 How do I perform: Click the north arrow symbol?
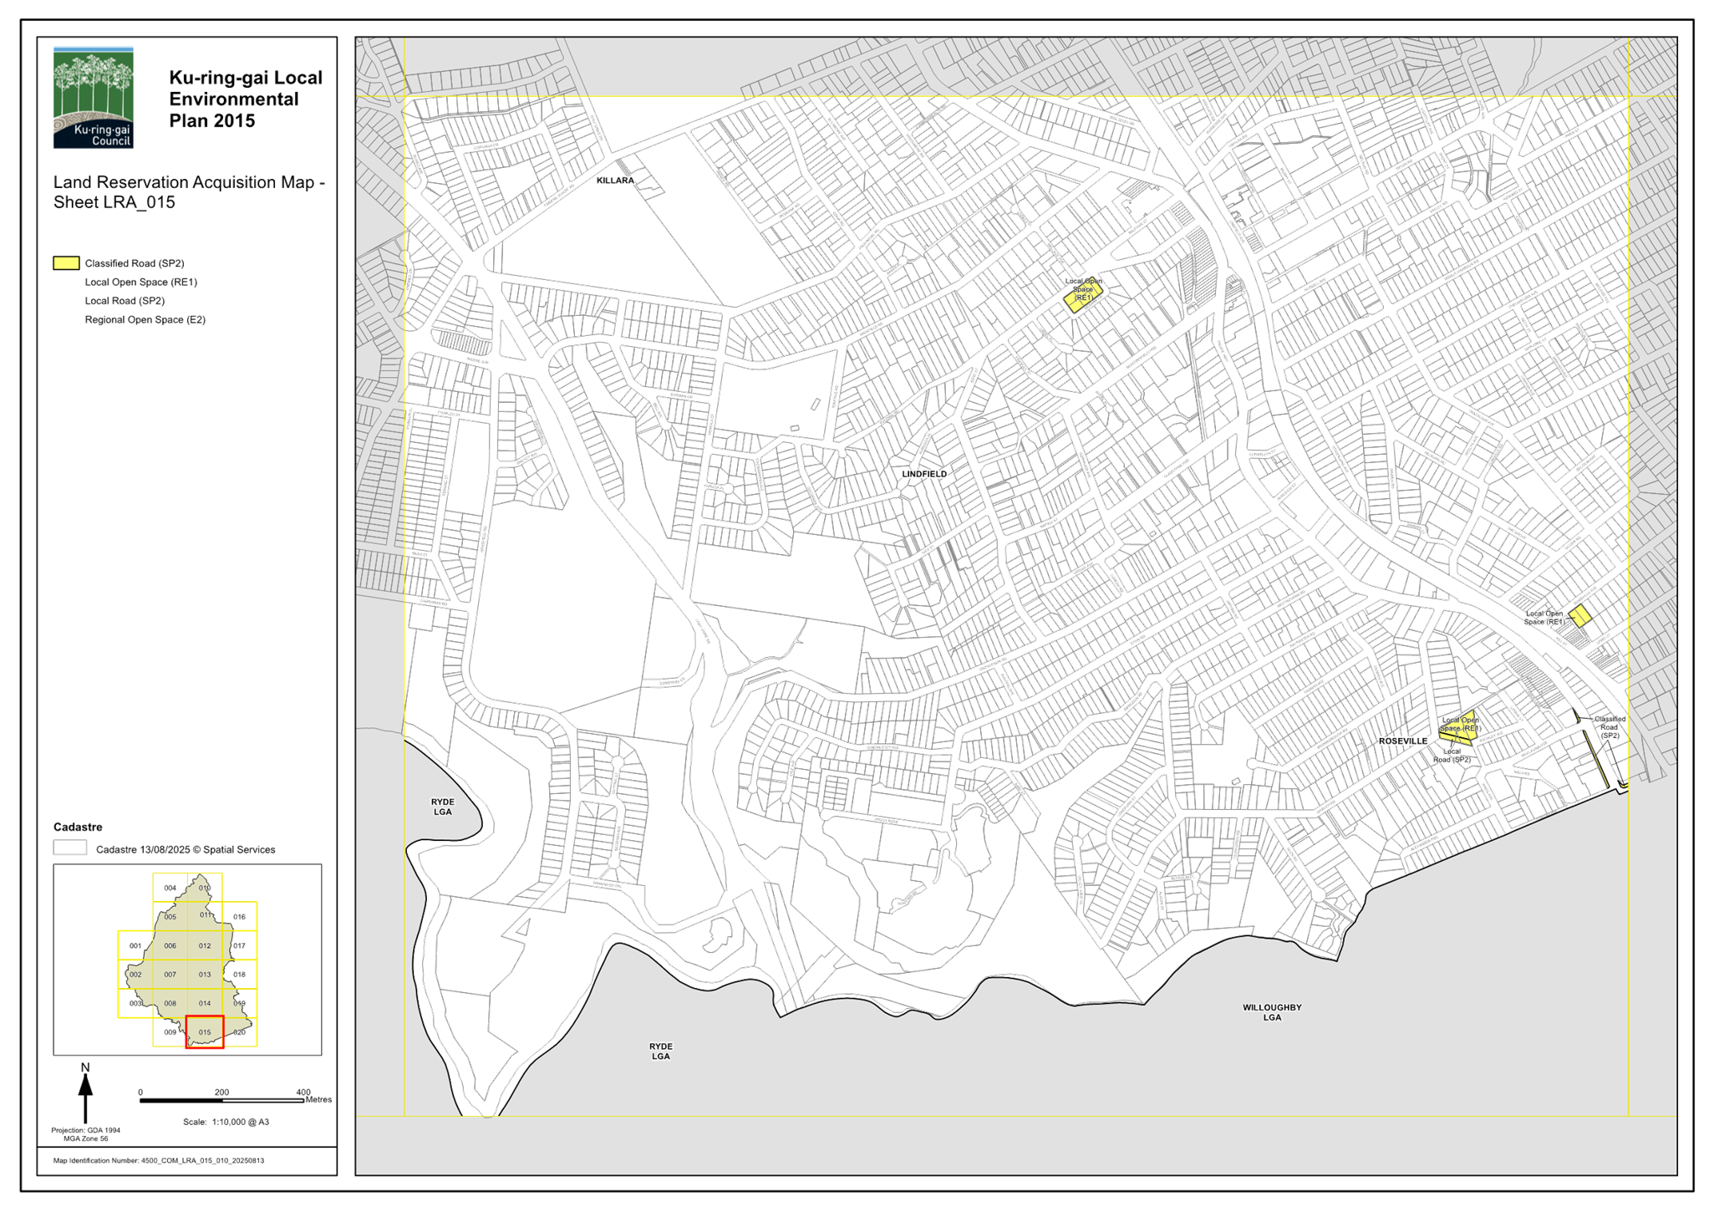coord(85,1096)
